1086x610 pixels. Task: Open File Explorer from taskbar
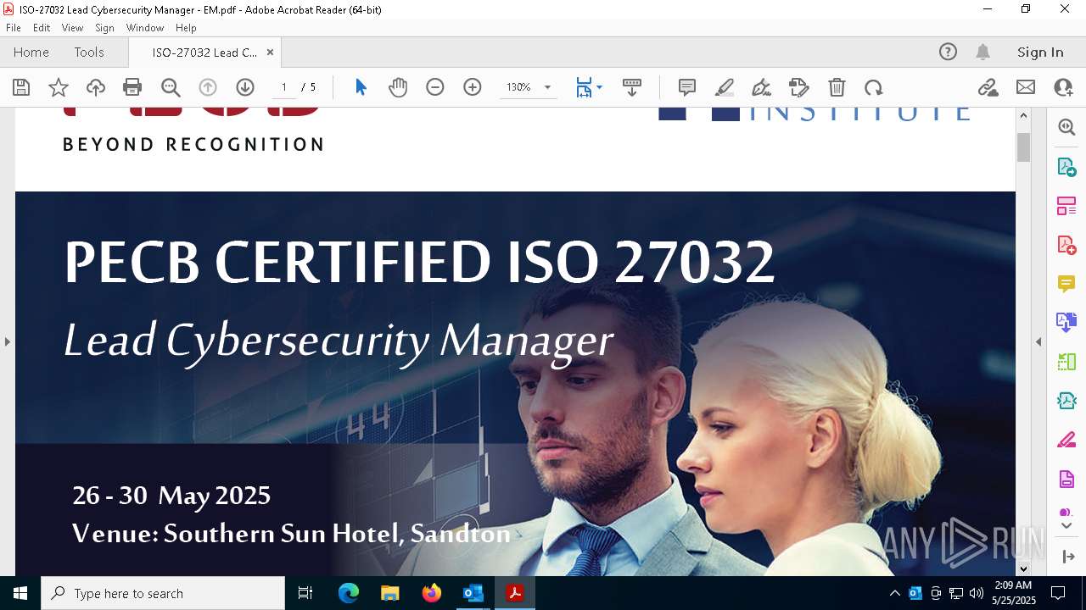tap(390, 593)
